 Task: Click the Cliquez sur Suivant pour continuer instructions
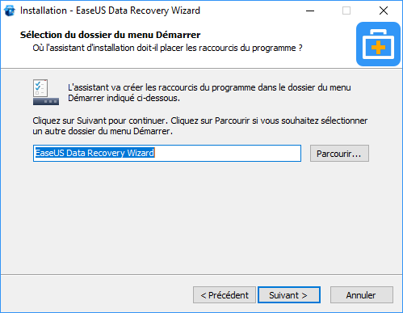pos(200,126)
